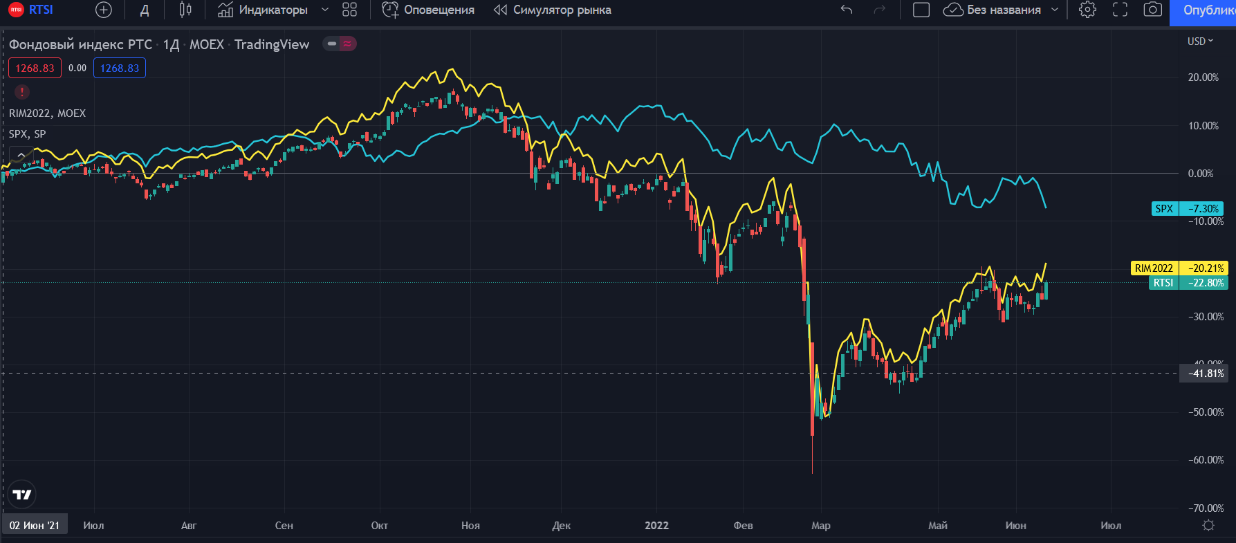Open Оповещения alerts
1236x543 pixels.
pos(429,10)
